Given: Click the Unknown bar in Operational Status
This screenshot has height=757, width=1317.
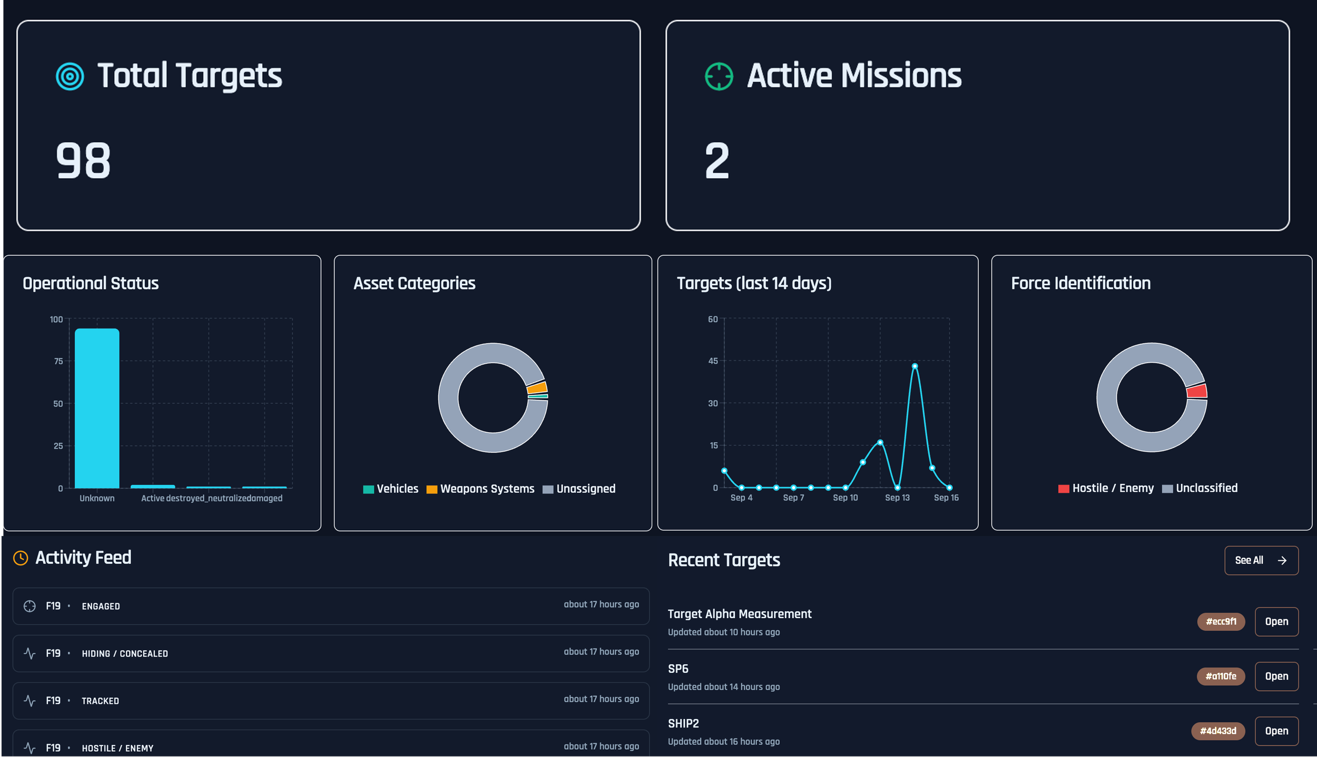Looking at the screenshot, I should click(97, 408).
